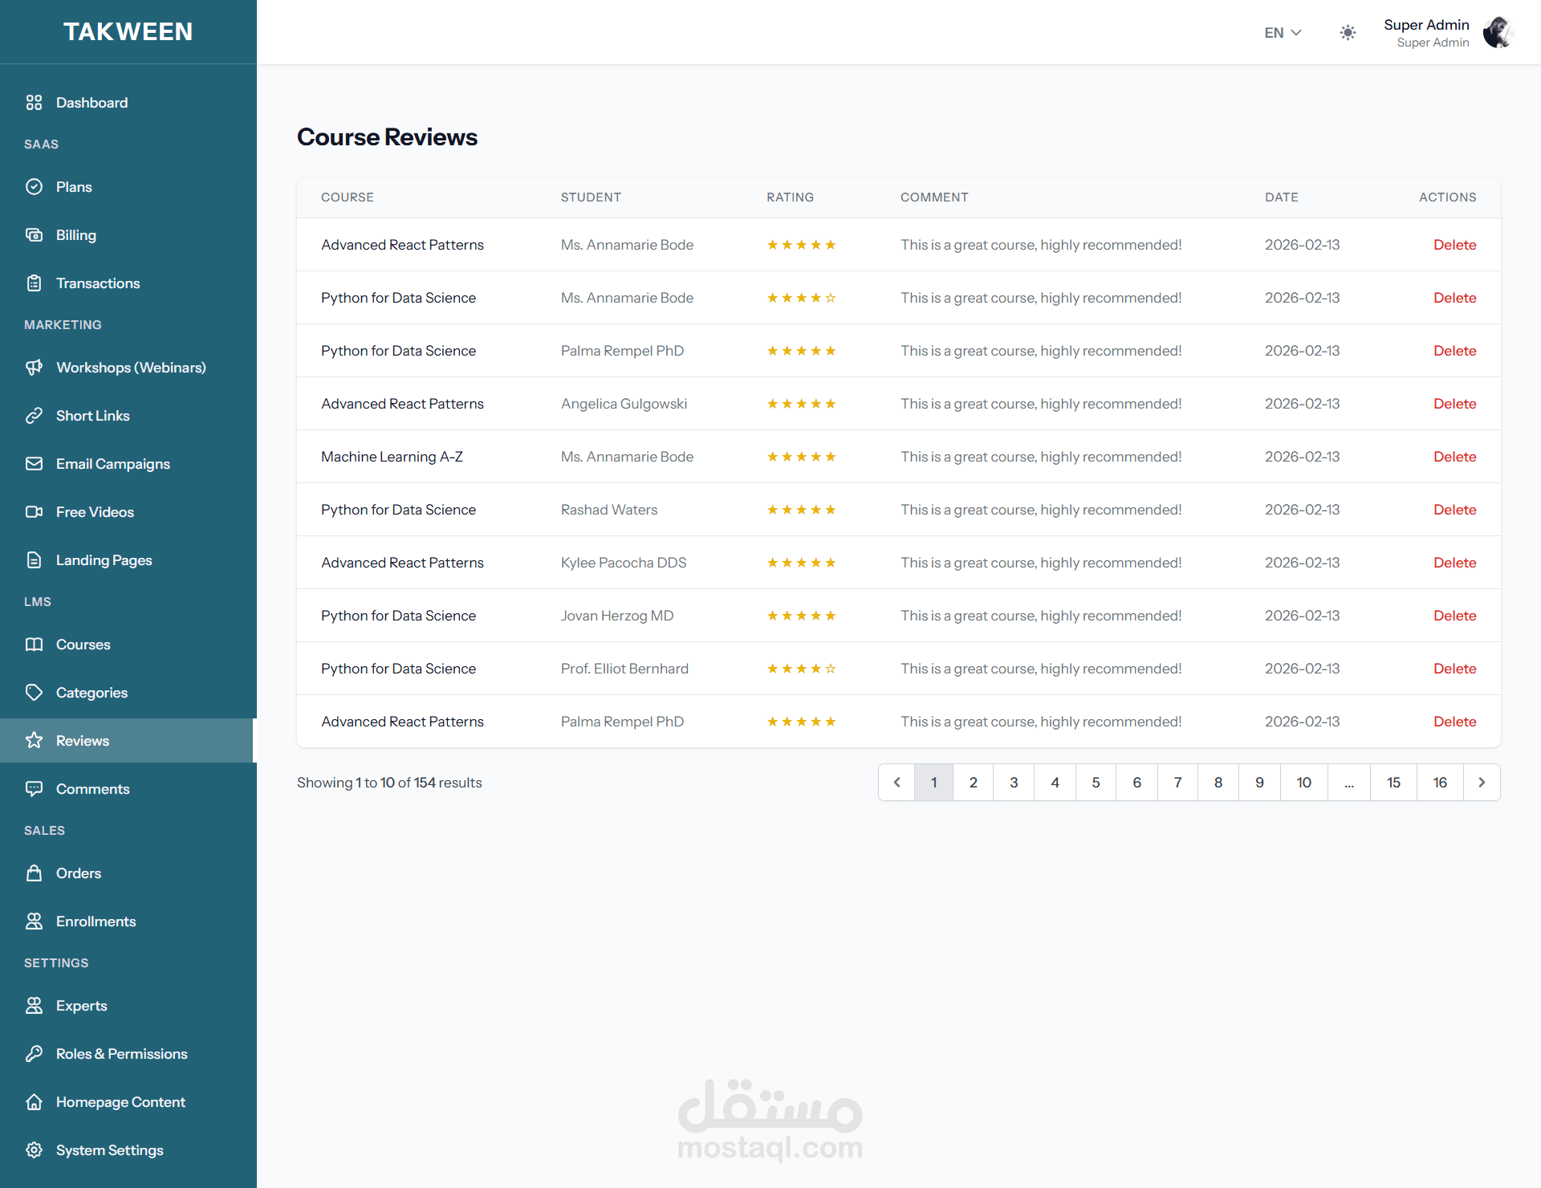Screen dimensions: 1541x1188
Task: Open the EN language dropdown
Action: [x=1282, y=33]
